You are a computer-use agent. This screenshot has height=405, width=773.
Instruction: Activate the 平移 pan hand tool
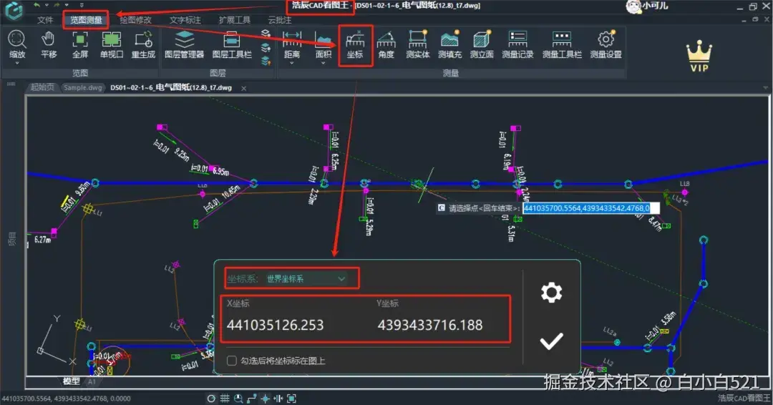pos(49,44)
